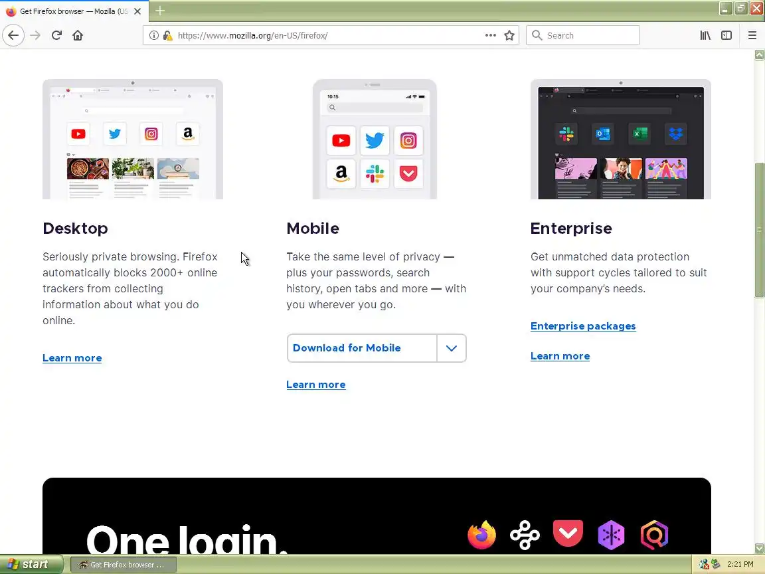Click the Desktop heading
This screenshot has height=574, width=765.
point(75,229)
